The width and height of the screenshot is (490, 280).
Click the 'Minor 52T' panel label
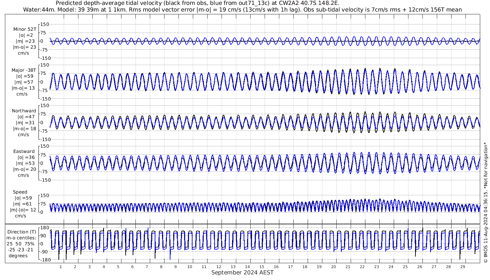pyautogui.click(x=24, y=29)
